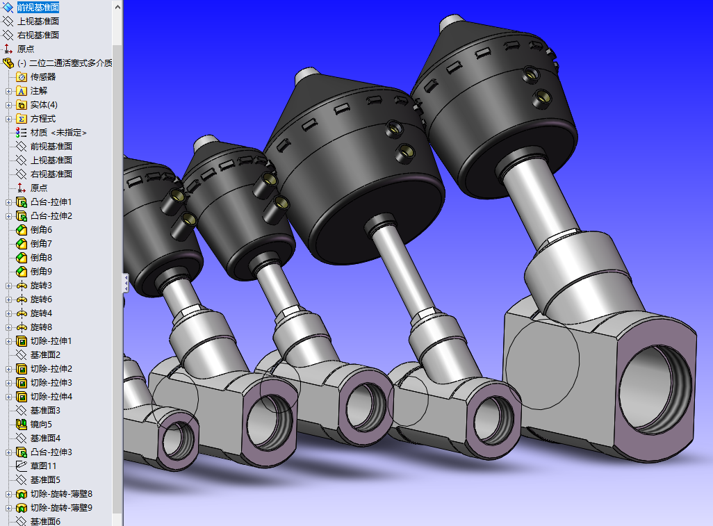Select the 旋转6 revolve feature icon
The width and height of the screenshot is (713, 526).
(x=22, y=299)
